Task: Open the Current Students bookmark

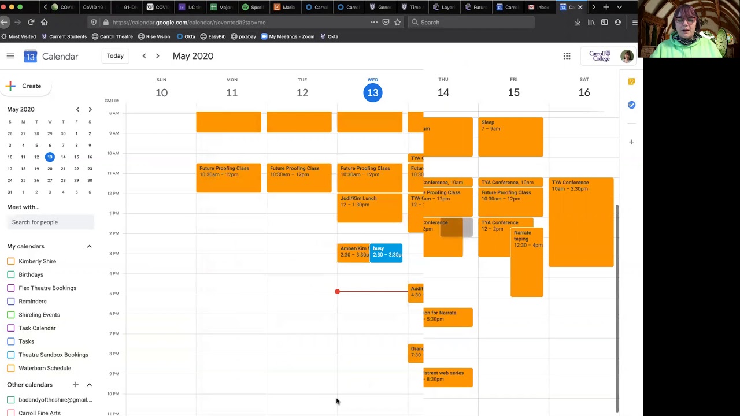Action: point(64,36)
